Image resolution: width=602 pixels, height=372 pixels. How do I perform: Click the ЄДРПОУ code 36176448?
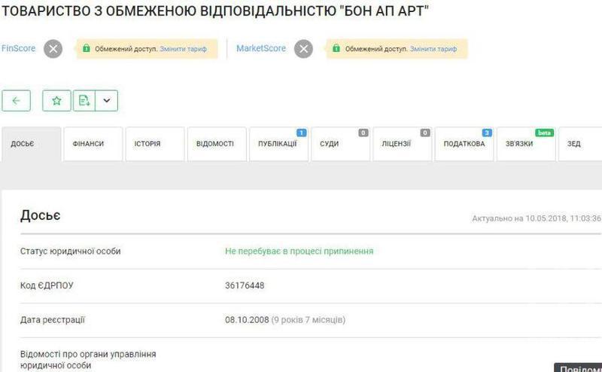[x=245, y=285]
